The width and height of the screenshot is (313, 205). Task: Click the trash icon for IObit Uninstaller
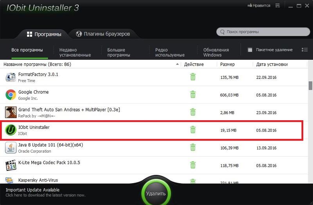(193, 130)
